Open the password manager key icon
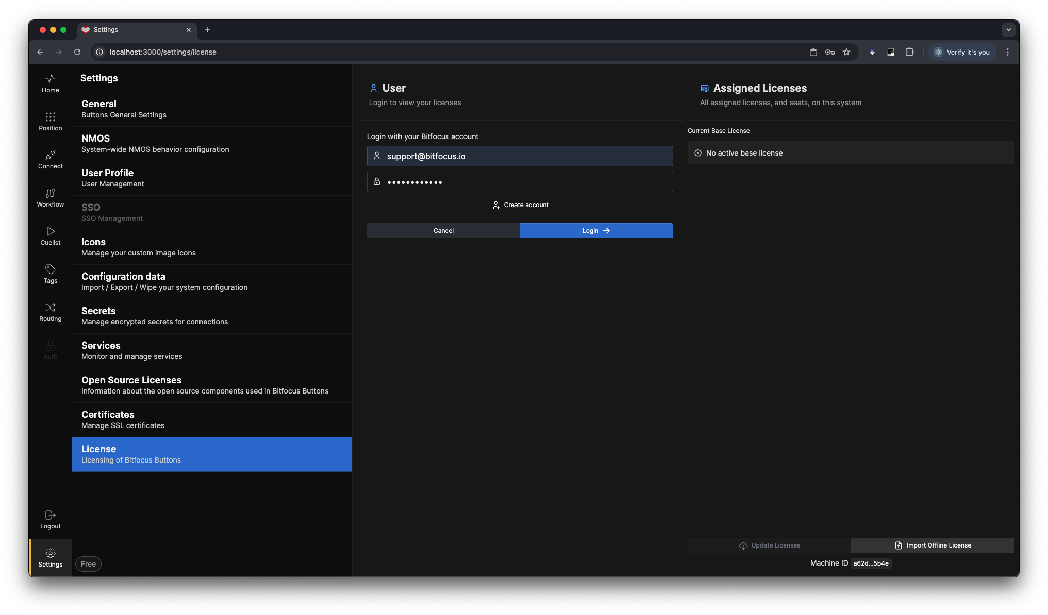The height and width of the screenshot is (615, 1048). coord(830,52)
